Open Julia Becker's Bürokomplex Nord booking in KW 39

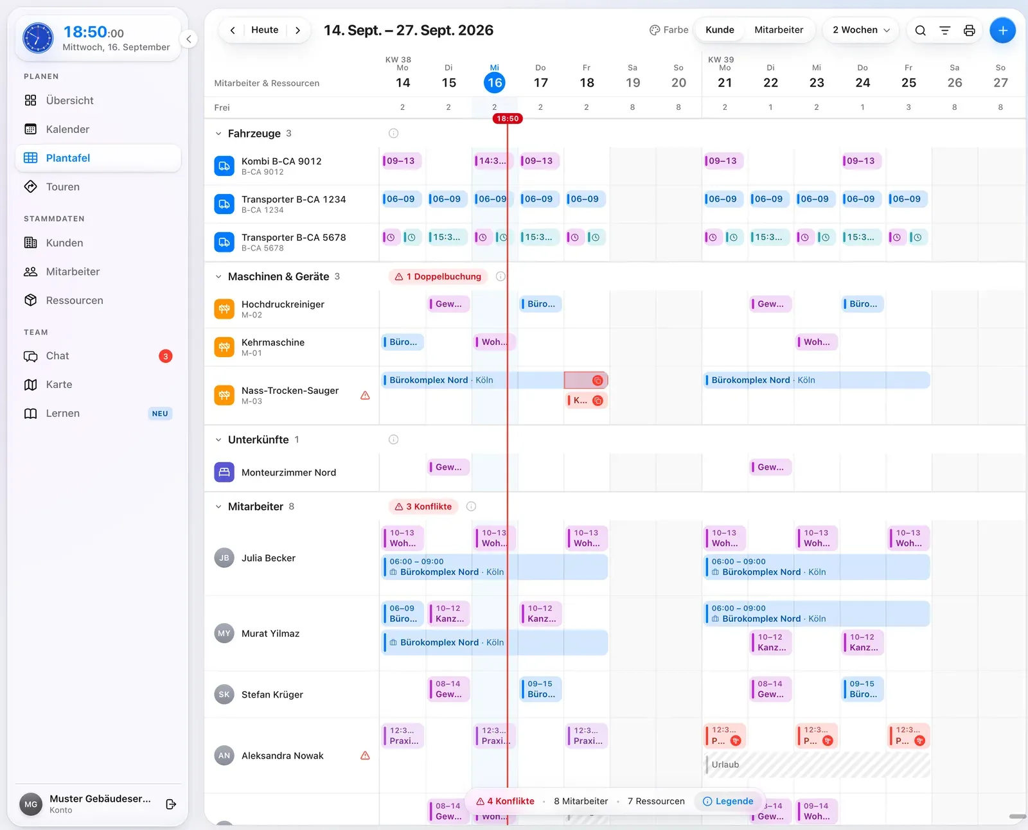pyautogui.click(x=817, y=567)
